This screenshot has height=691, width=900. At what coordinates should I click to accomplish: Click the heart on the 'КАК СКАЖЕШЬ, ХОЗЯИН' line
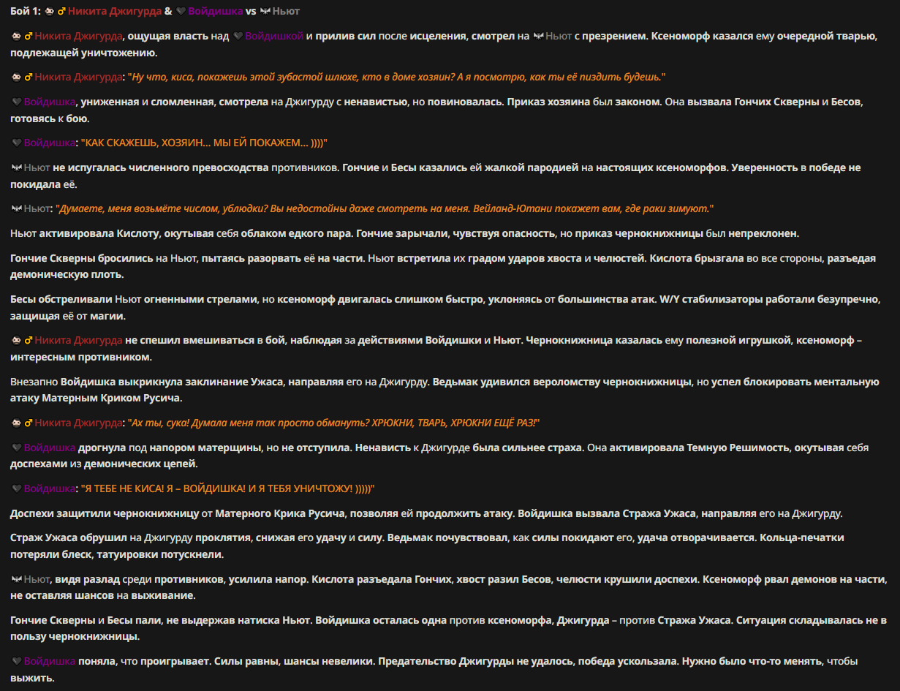(17, 143)
